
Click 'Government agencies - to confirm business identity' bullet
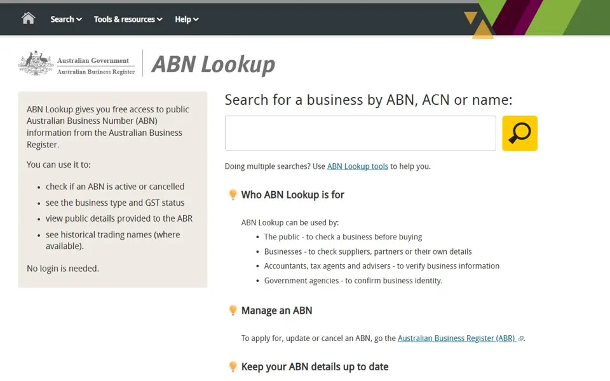click(x=353, y=281)
